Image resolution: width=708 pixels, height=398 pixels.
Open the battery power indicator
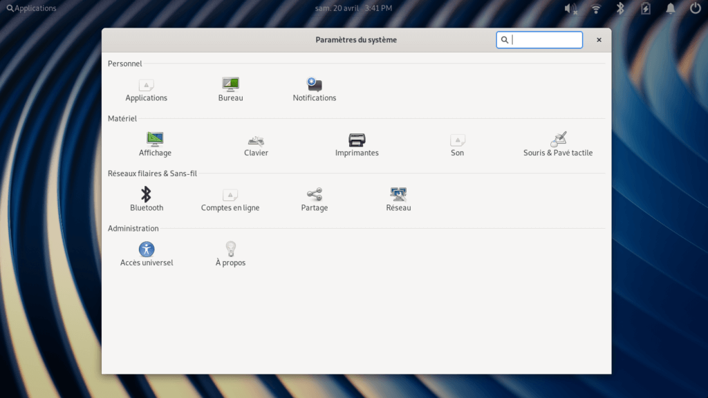click(x=646, y=8)
